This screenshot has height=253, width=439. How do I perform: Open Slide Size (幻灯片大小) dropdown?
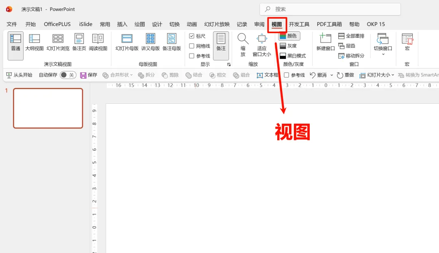coord(377,75)
